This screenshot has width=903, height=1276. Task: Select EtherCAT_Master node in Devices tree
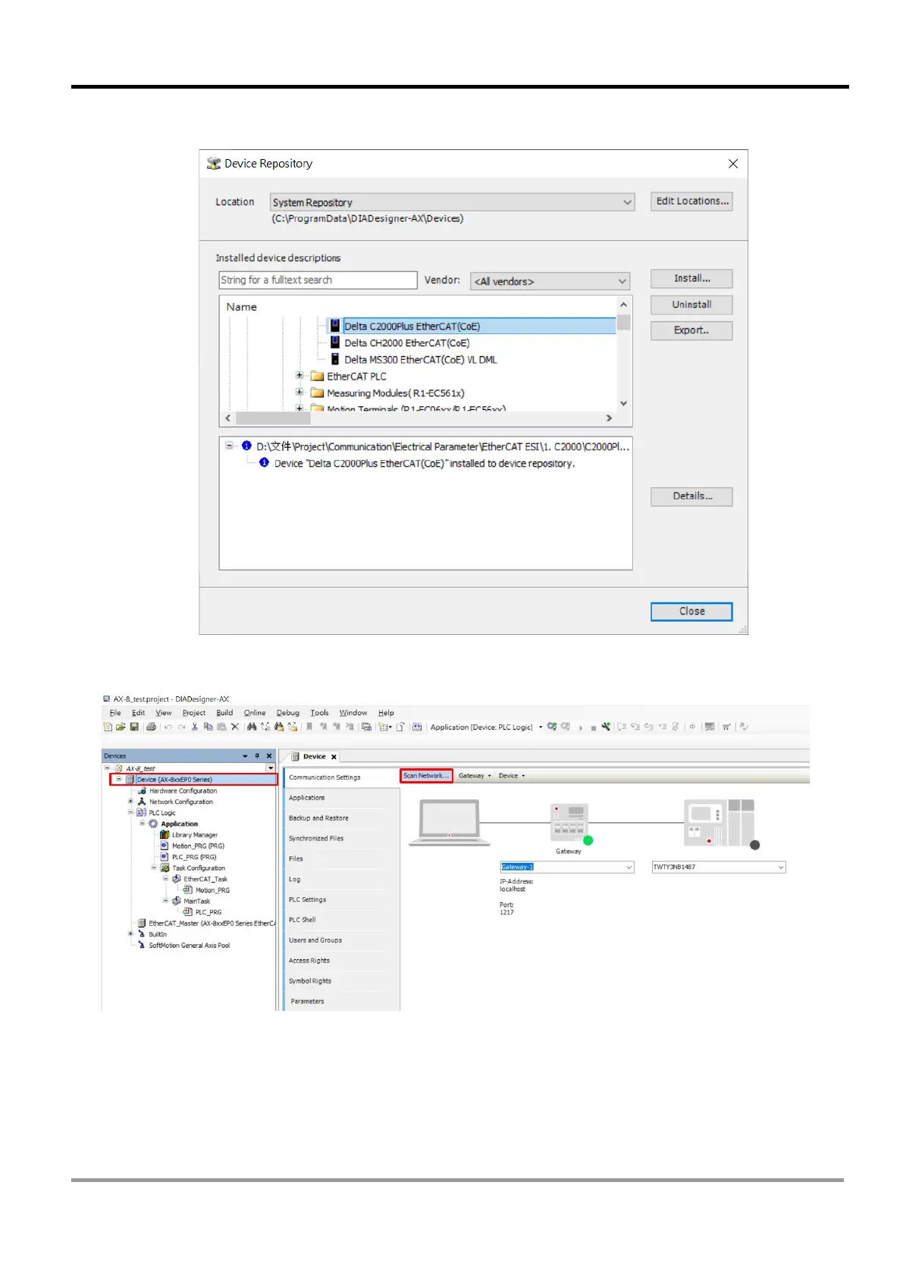(x=212, y=923)
